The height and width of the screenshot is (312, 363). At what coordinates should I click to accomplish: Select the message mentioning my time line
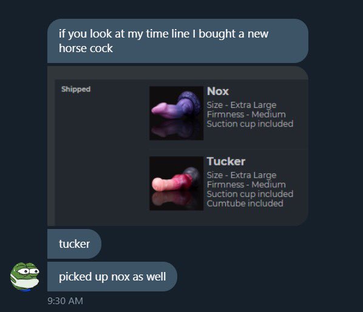[x=178, y=41]
